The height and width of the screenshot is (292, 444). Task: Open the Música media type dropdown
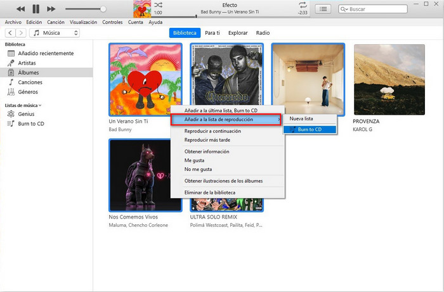[55, 33]
